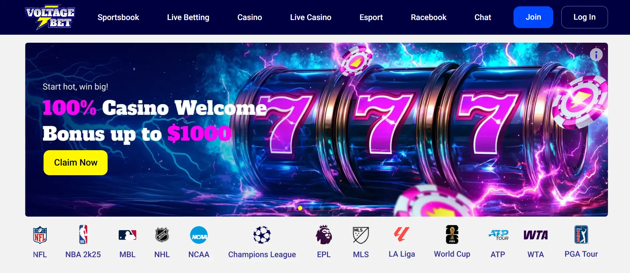
Task: Select the Champions League starball icon
Action: pos(262,235)
